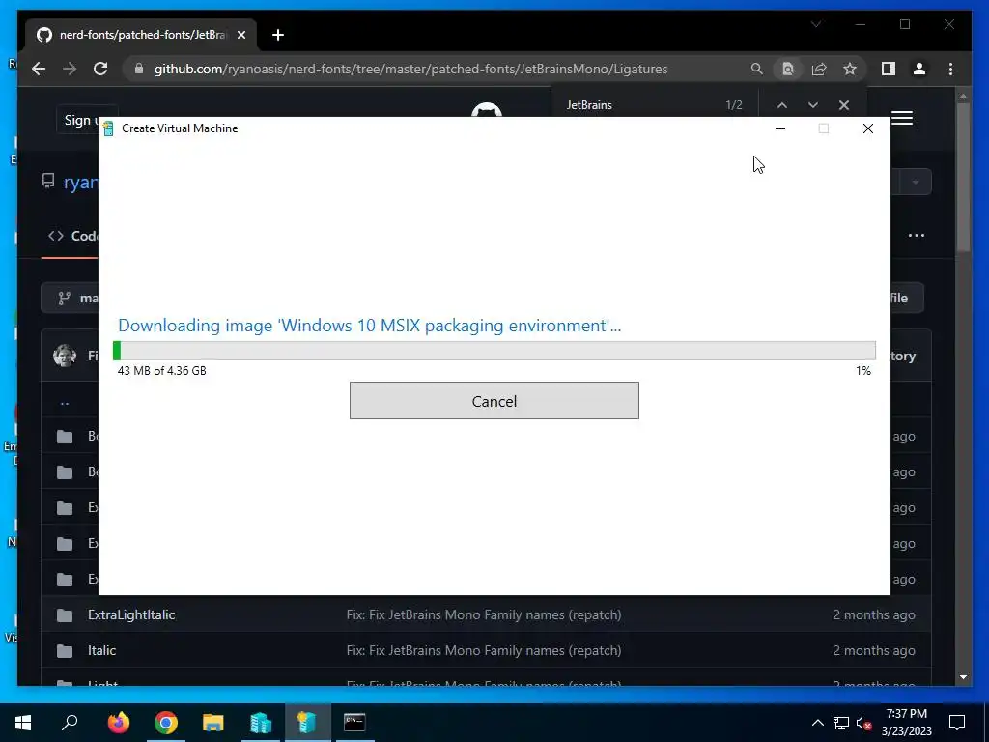Screen dimensions: 989x742
Task: Go to next find result
Action: (813, 105)
